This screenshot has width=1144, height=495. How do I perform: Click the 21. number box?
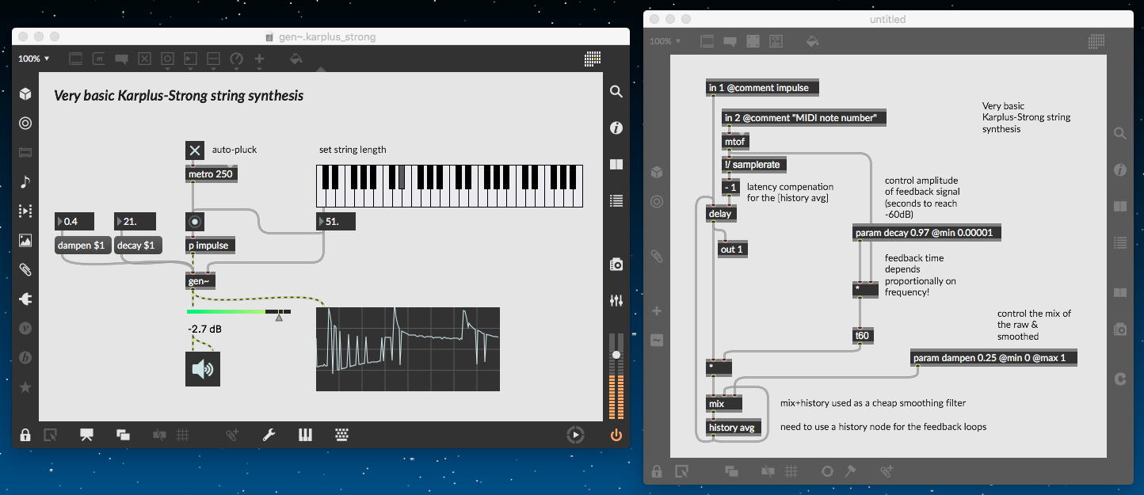click(x=135, y=222)
